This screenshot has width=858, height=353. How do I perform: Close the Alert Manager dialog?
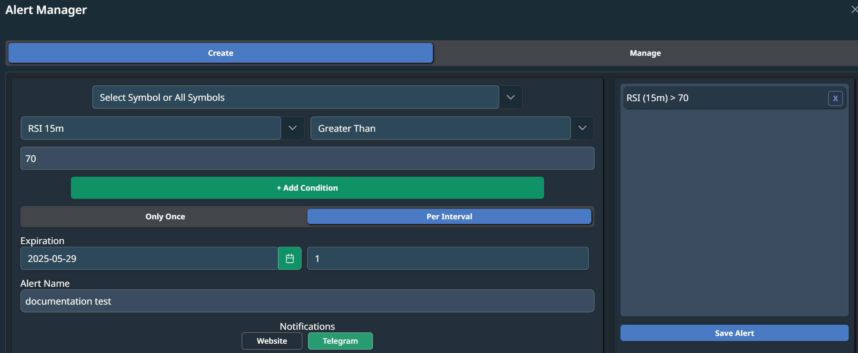854,9
